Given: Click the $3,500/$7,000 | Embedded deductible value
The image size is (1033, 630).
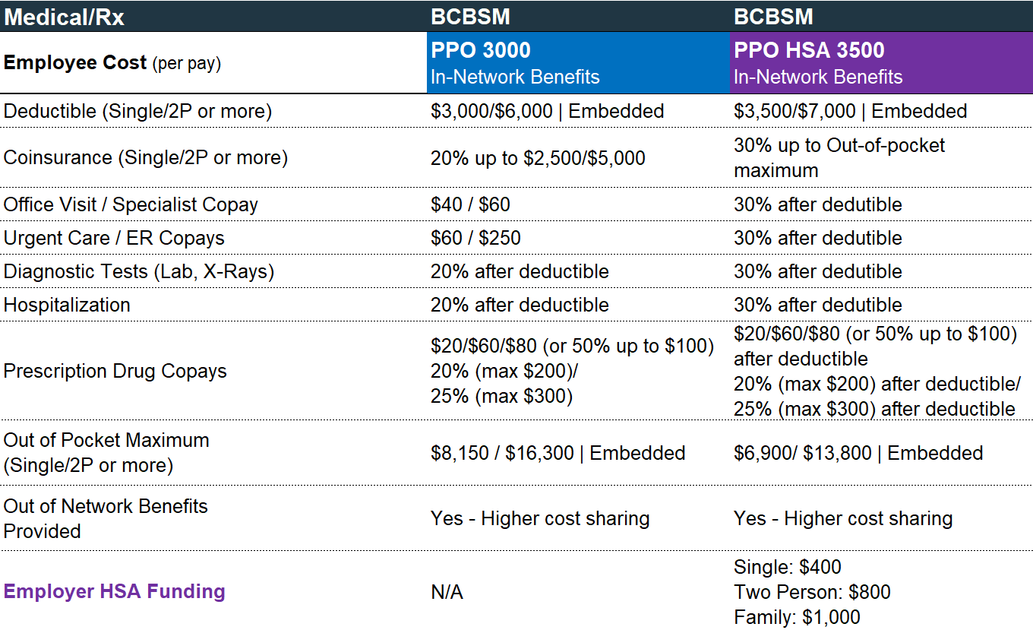Looking at the screenshot, I should point(850,111).
